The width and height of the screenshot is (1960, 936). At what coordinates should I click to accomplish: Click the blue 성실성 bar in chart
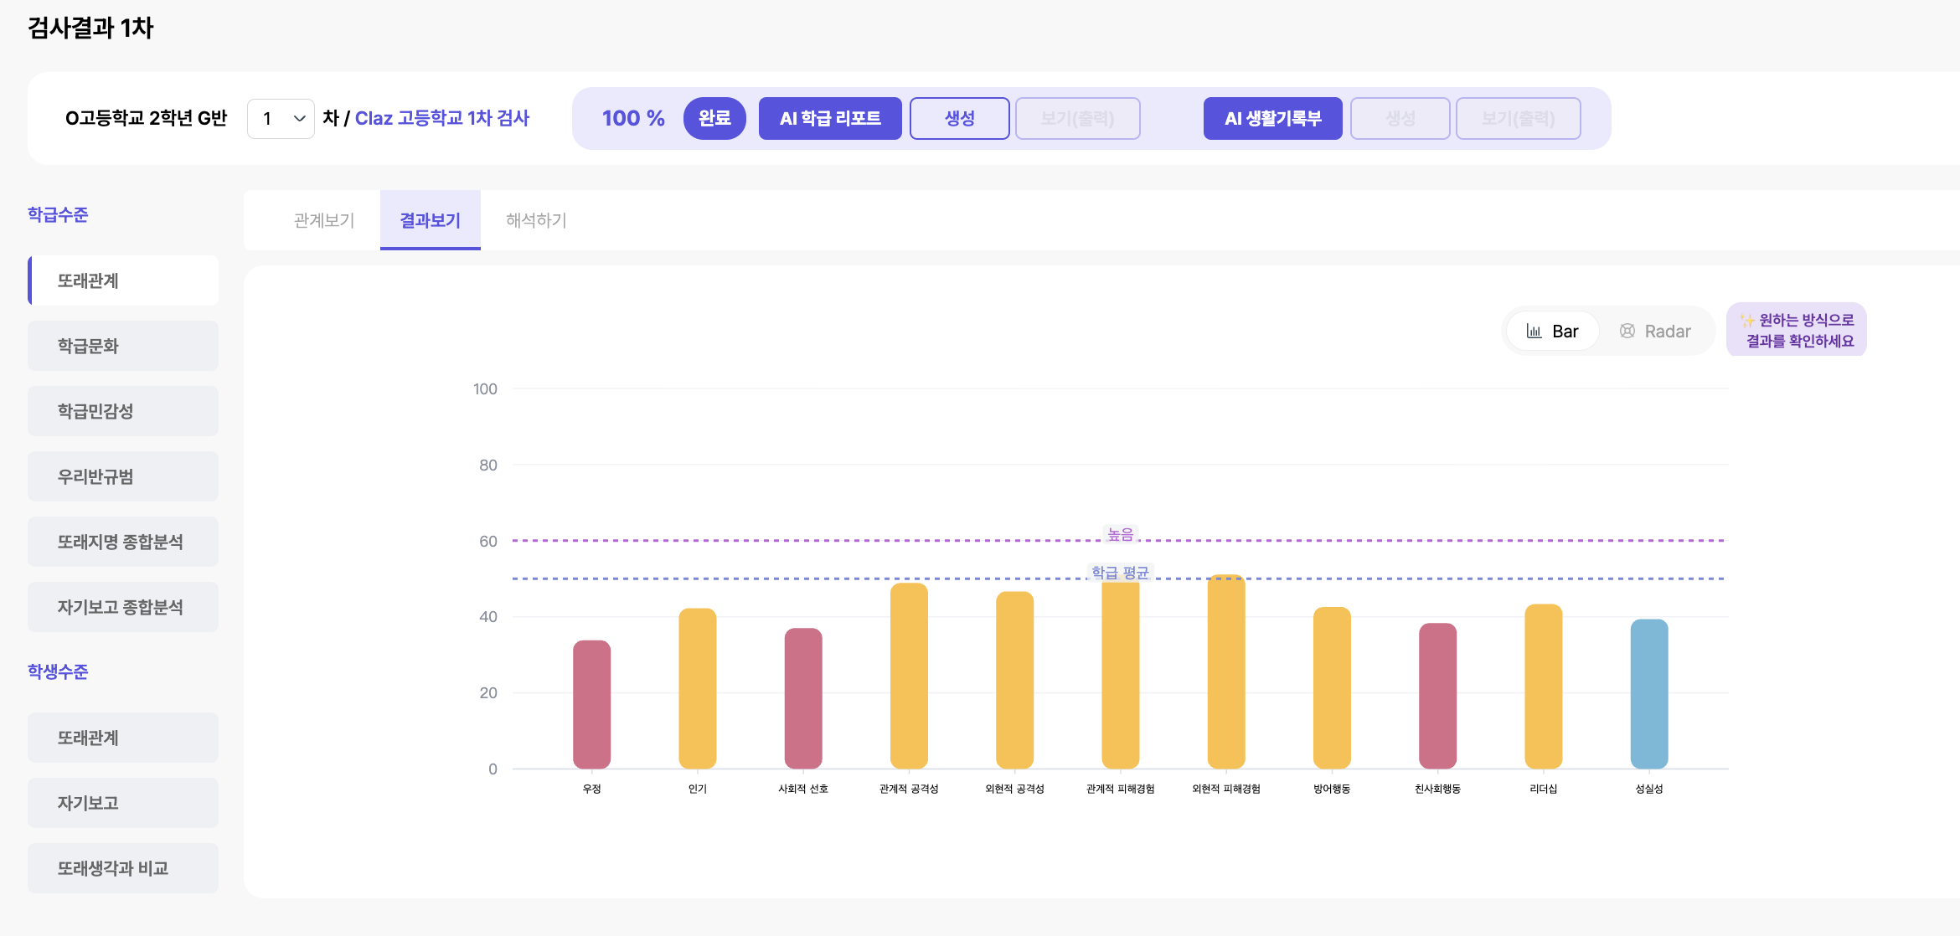(x=1649, y=694)
